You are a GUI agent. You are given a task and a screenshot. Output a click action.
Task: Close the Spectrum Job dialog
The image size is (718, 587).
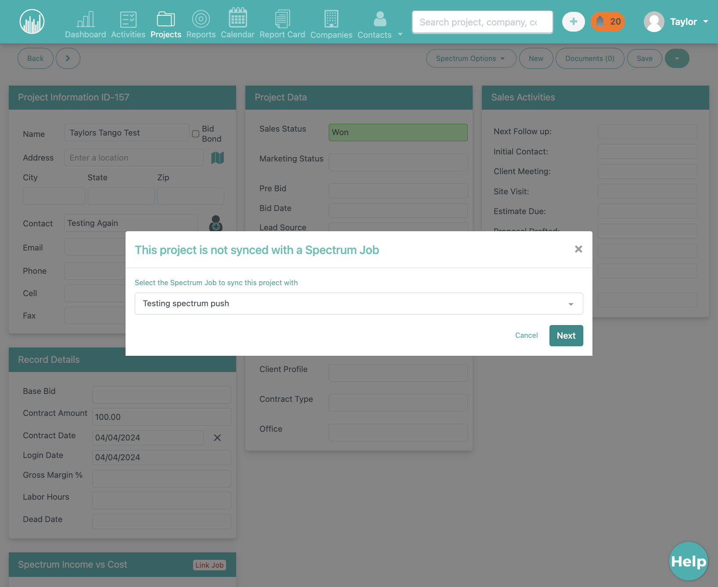[x=578, y=249]
